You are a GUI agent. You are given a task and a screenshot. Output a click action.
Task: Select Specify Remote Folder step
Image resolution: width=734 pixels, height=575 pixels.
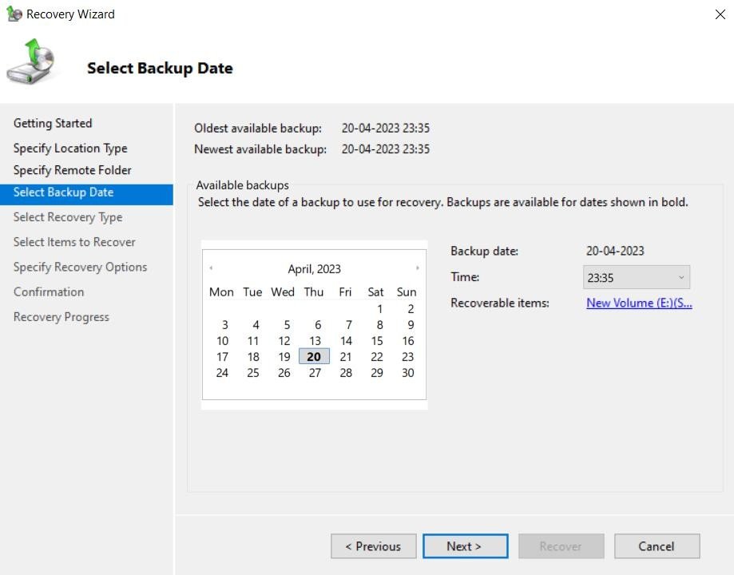[x=72, y=170]
